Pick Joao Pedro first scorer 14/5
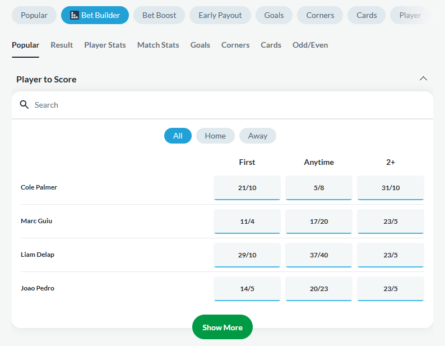Screen dimensions: 445x346 (247, 289)
